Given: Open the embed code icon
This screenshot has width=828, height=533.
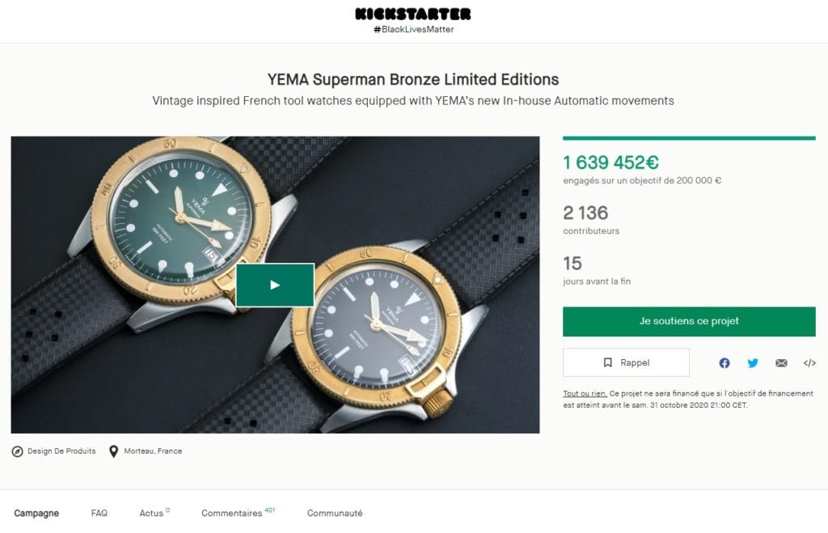Looking at the screenshot, I should 809,363.
